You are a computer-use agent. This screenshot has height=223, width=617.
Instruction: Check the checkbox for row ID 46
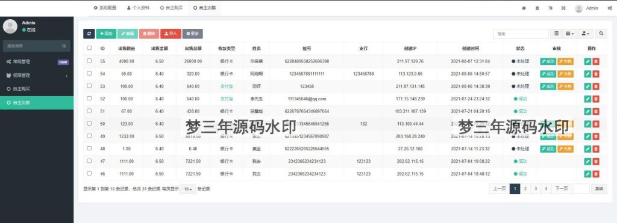(x=89, y=173)
